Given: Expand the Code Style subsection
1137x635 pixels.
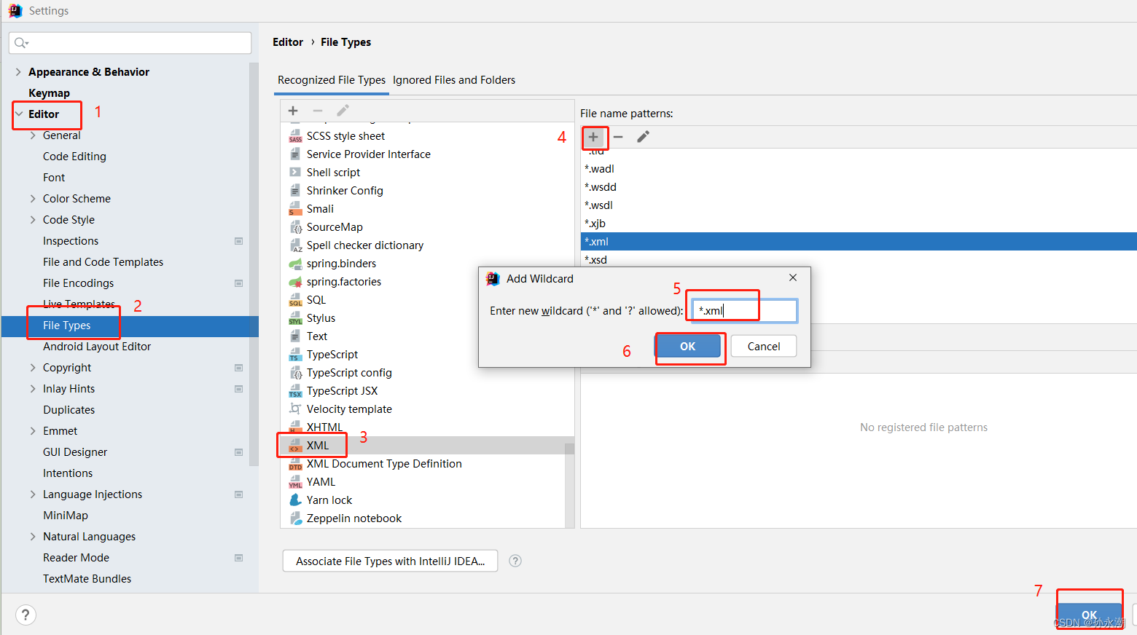Looking at the screenshot, I should point(33,220).
